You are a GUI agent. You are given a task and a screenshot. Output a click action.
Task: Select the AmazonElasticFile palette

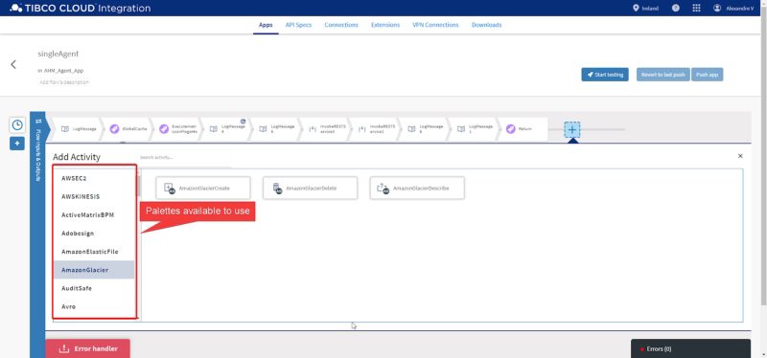(x=94, y=252)
